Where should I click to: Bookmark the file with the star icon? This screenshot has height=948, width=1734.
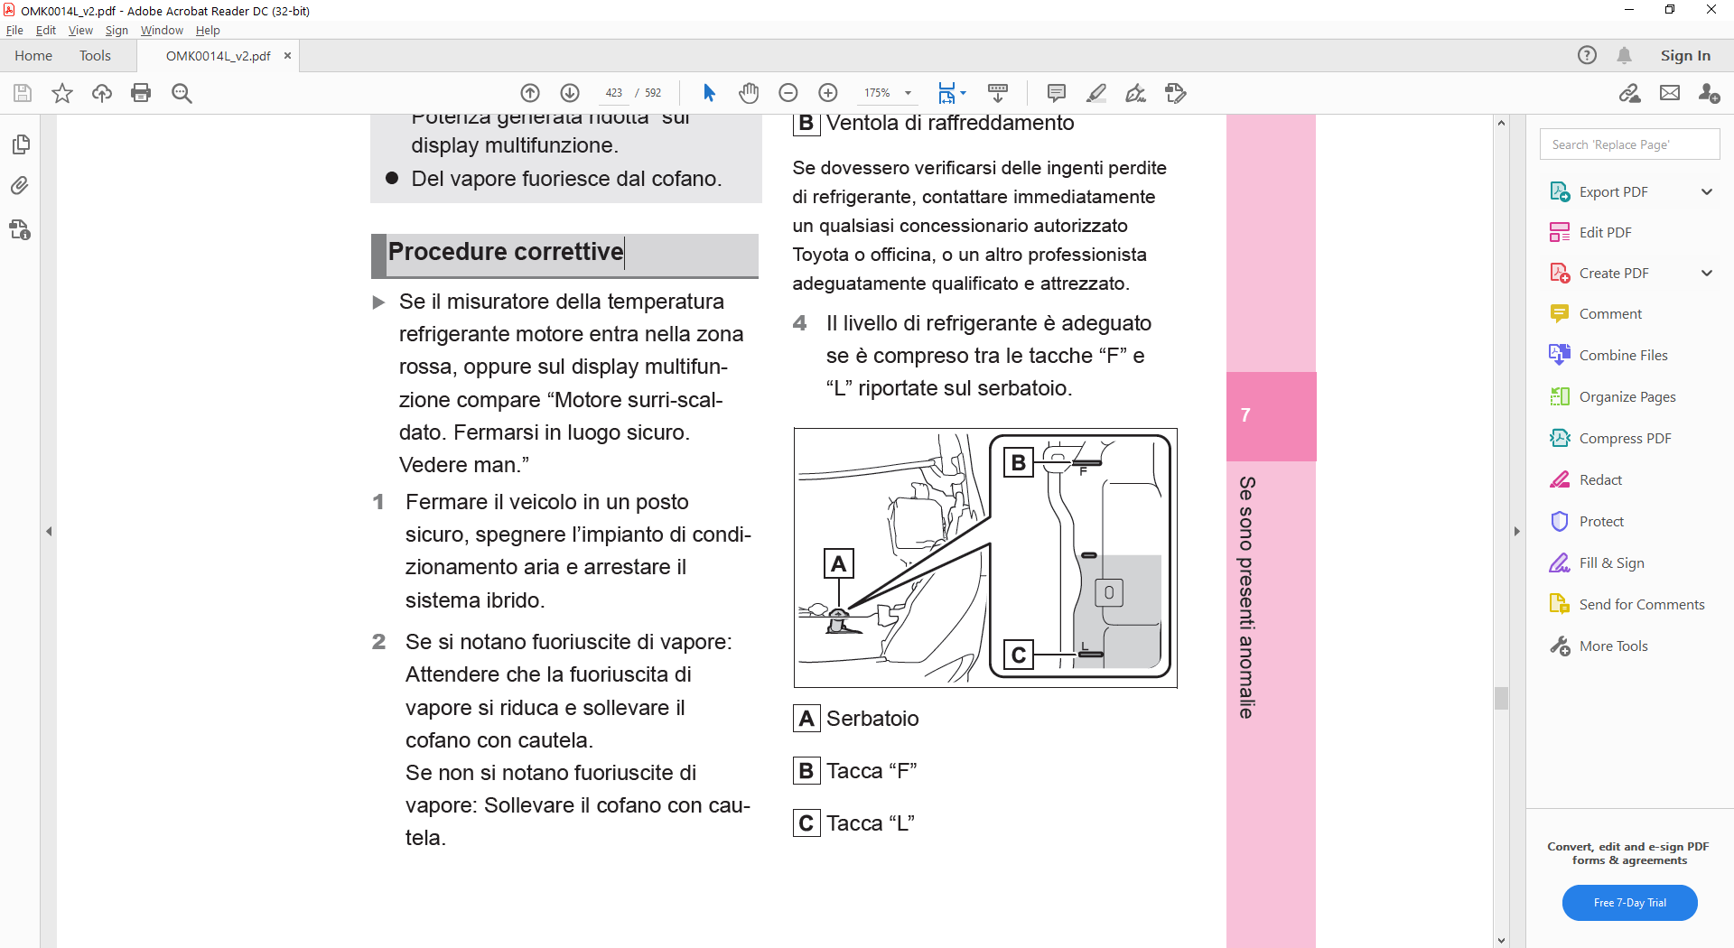point(62,93)
